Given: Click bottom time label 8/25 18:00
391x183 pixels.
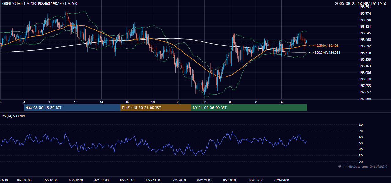Looking at the screenshot, I should 153,180.
